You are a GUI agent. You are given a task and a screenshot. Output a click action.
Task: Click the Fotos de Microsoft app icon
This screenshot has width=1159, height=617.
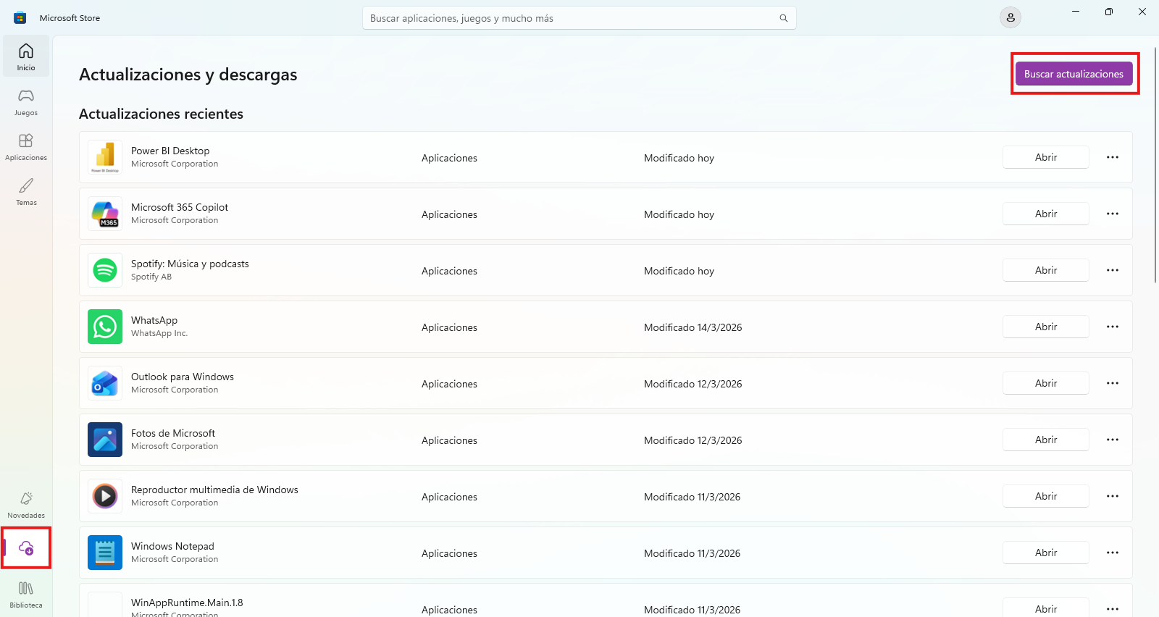tap(105, 440)
